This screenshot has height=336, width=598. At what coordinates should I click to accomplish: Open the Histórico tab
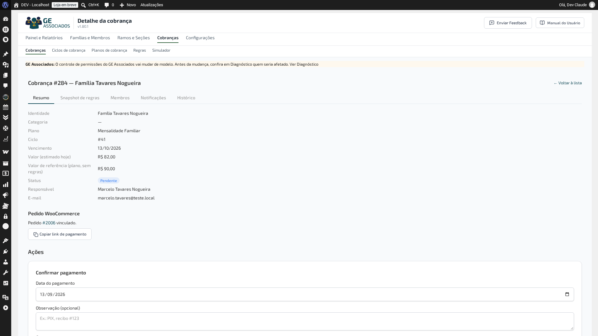click(186, 98)
